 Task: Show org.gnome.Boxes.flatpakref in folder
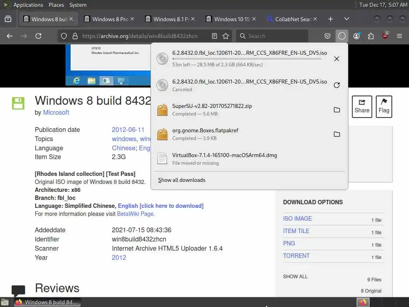pyautogui.click(x=337, y=134)
